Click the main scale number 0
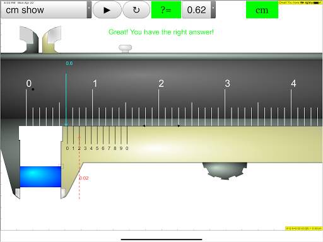The width and height of the screenshot is (323, 242). pos(29,84)
